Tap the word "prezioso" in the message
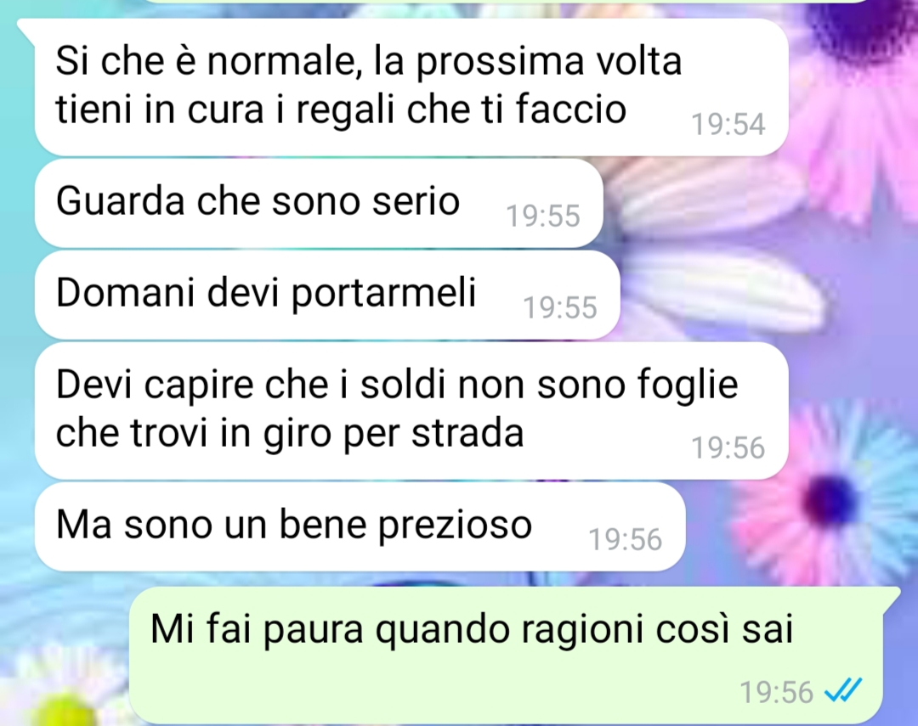Screen dimensions: 918x726 [454, 526]
